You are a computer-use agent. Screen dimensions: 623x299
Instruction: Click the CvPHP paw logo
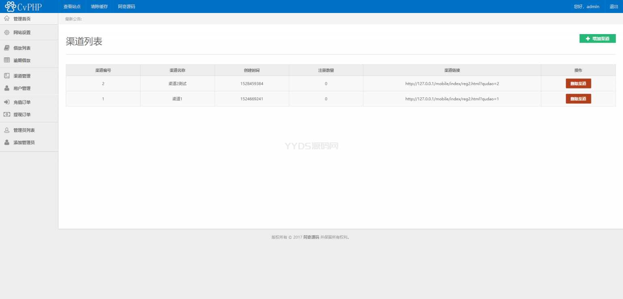(11, 6)
